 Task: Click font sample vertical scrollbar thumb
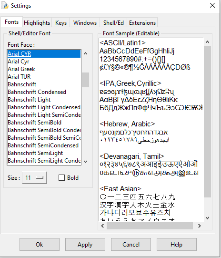click(207, 122)
